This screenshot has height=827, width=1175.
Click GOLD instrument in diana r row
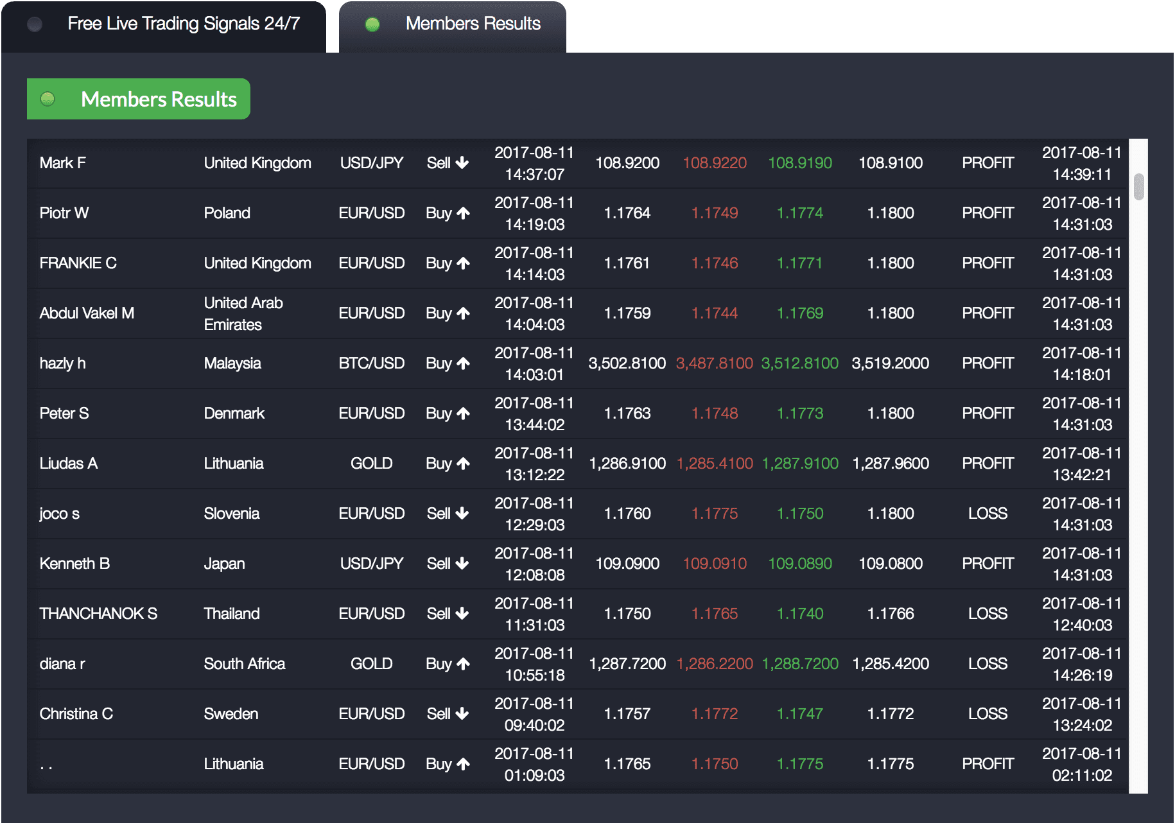(372, 664)
